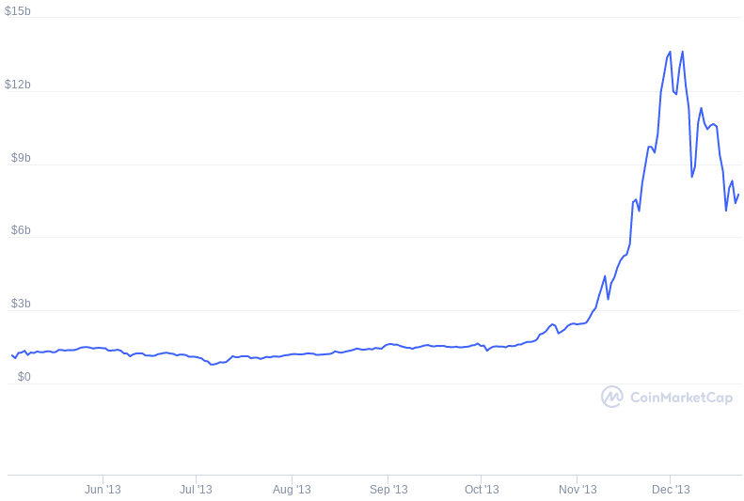This screenshot has height=501, width=744.
Task: Click the $3b y-axis label
Action: coord(21,305)
